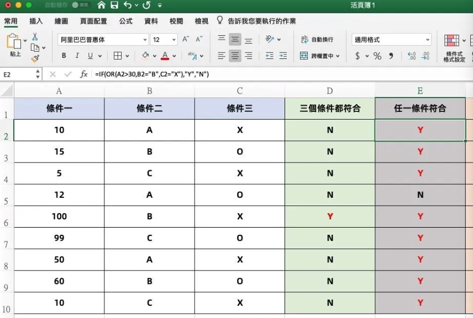473x318 pixels.
Task: Increase font size with larger A icon
Action: pyautogui.click(x=185, y=39)
